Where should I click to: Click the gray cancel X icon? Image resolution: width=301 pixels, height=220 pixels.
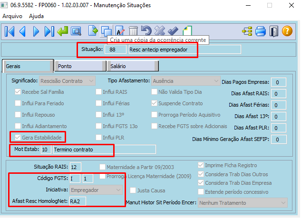coord(160,31)
